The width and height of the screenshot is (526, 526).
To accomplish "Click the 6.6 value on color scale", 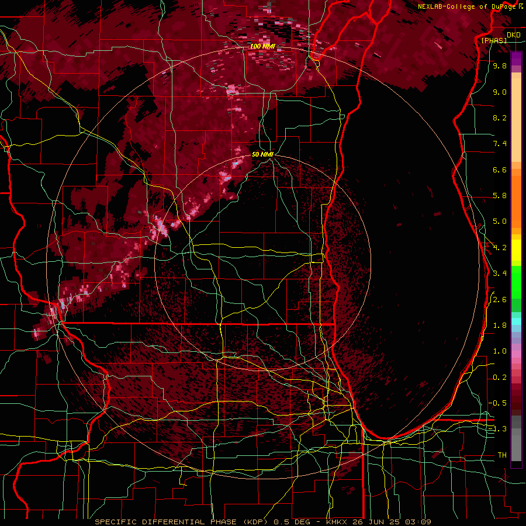I will [500, 169].
